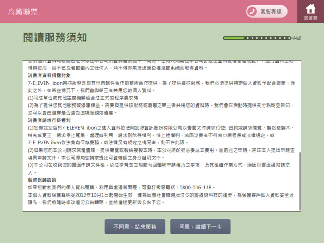
Task: Click the 個資保護諮詢 section heading
Action: pos(42,180)
